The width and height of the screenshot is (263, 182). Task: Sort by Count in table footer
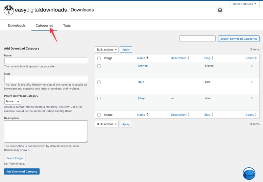coord(256,115)
